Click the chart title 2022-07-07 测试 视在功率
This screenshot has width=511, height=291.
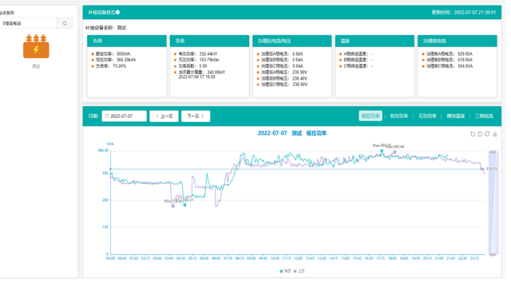pyautogui.click(x=292, y=133)
